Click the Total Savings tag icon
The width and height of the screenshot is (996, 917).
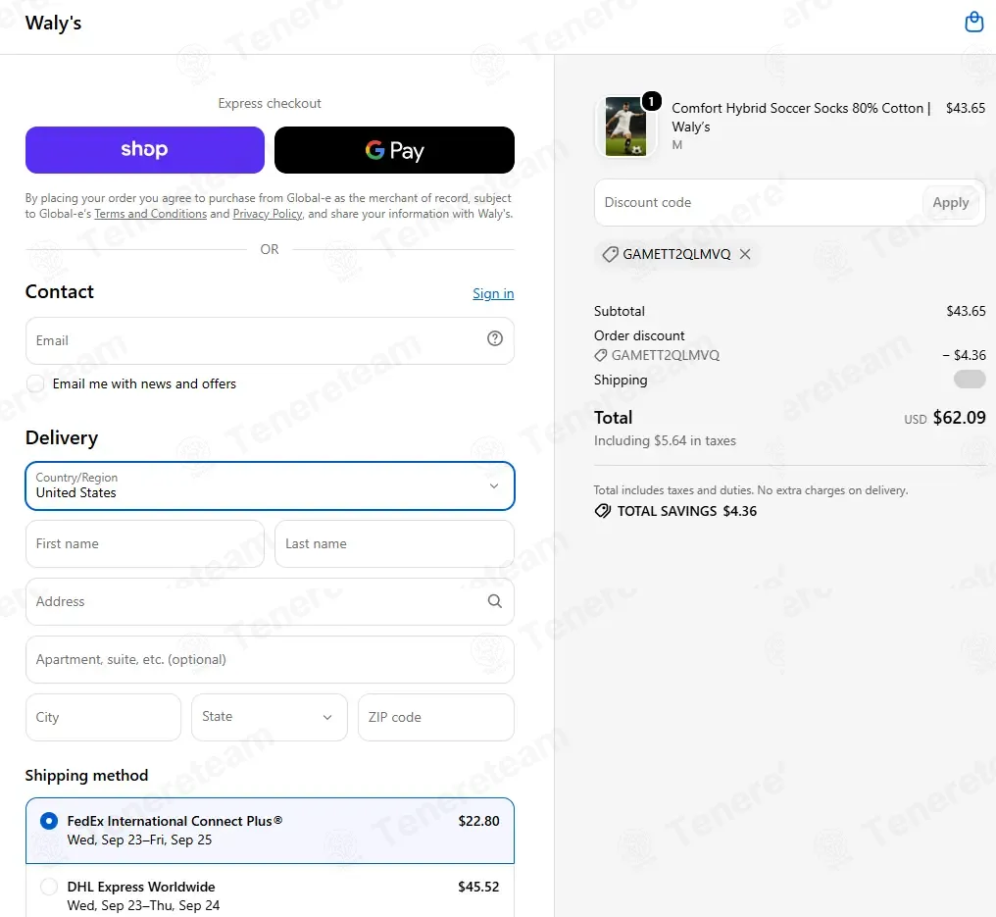602,511
